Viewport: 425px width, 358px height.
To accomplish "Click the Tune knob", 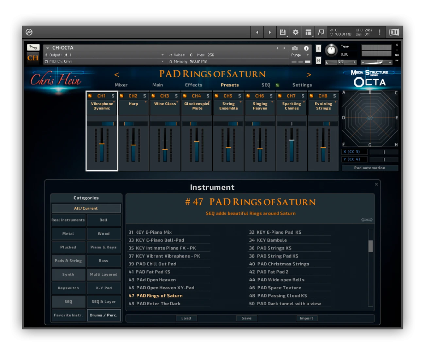I will [331, 50].
